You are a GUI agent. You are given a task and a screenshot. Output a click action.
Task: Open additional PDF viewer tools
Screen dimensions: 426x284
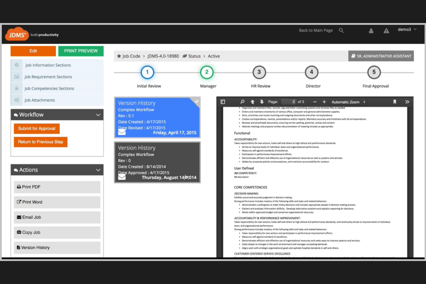click(407, 102)
